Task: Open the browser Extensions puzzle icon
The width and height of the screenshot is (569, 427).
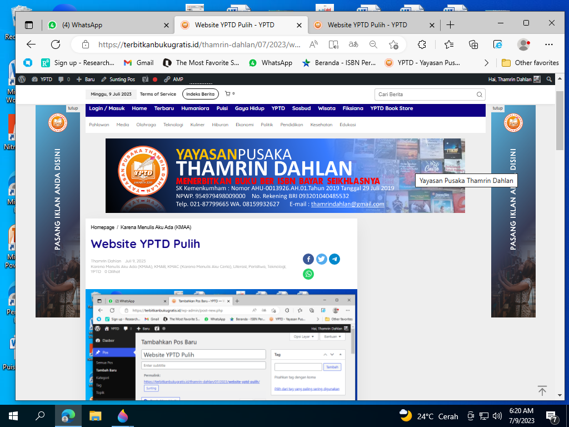Action: point(422,44)
